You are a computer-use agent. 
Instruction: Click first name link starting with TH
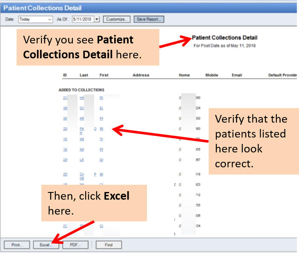tap(101, 139)
